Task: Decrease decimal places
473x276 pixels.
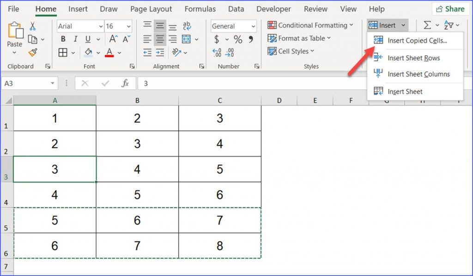Action: 230,53
